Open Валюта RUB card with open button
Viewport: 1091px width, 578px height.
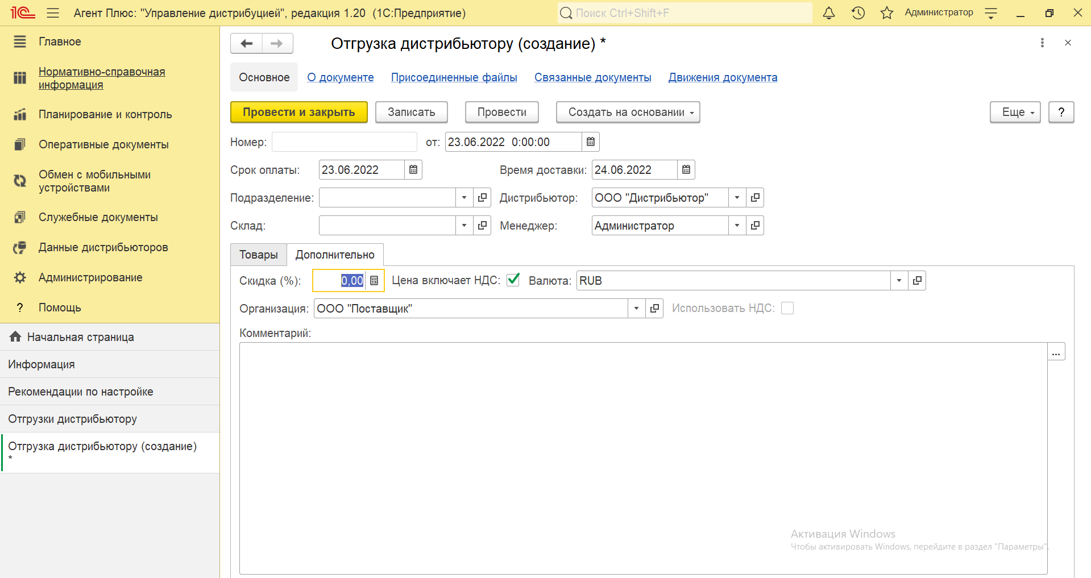click(917, 281)
